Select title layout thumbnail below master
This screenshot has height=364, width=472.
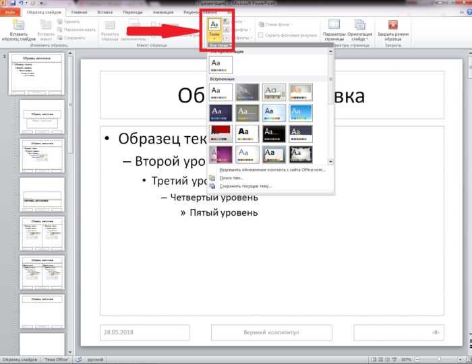[42, 117]
